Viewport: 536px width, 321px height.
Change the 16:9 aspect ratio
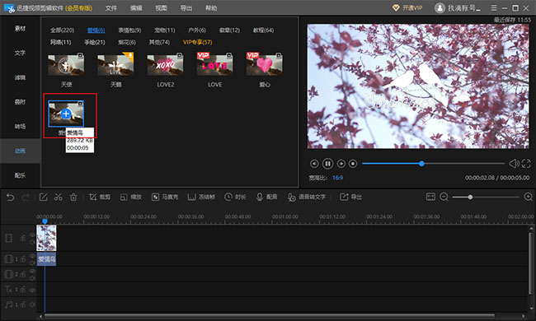(x=337, y=178)
